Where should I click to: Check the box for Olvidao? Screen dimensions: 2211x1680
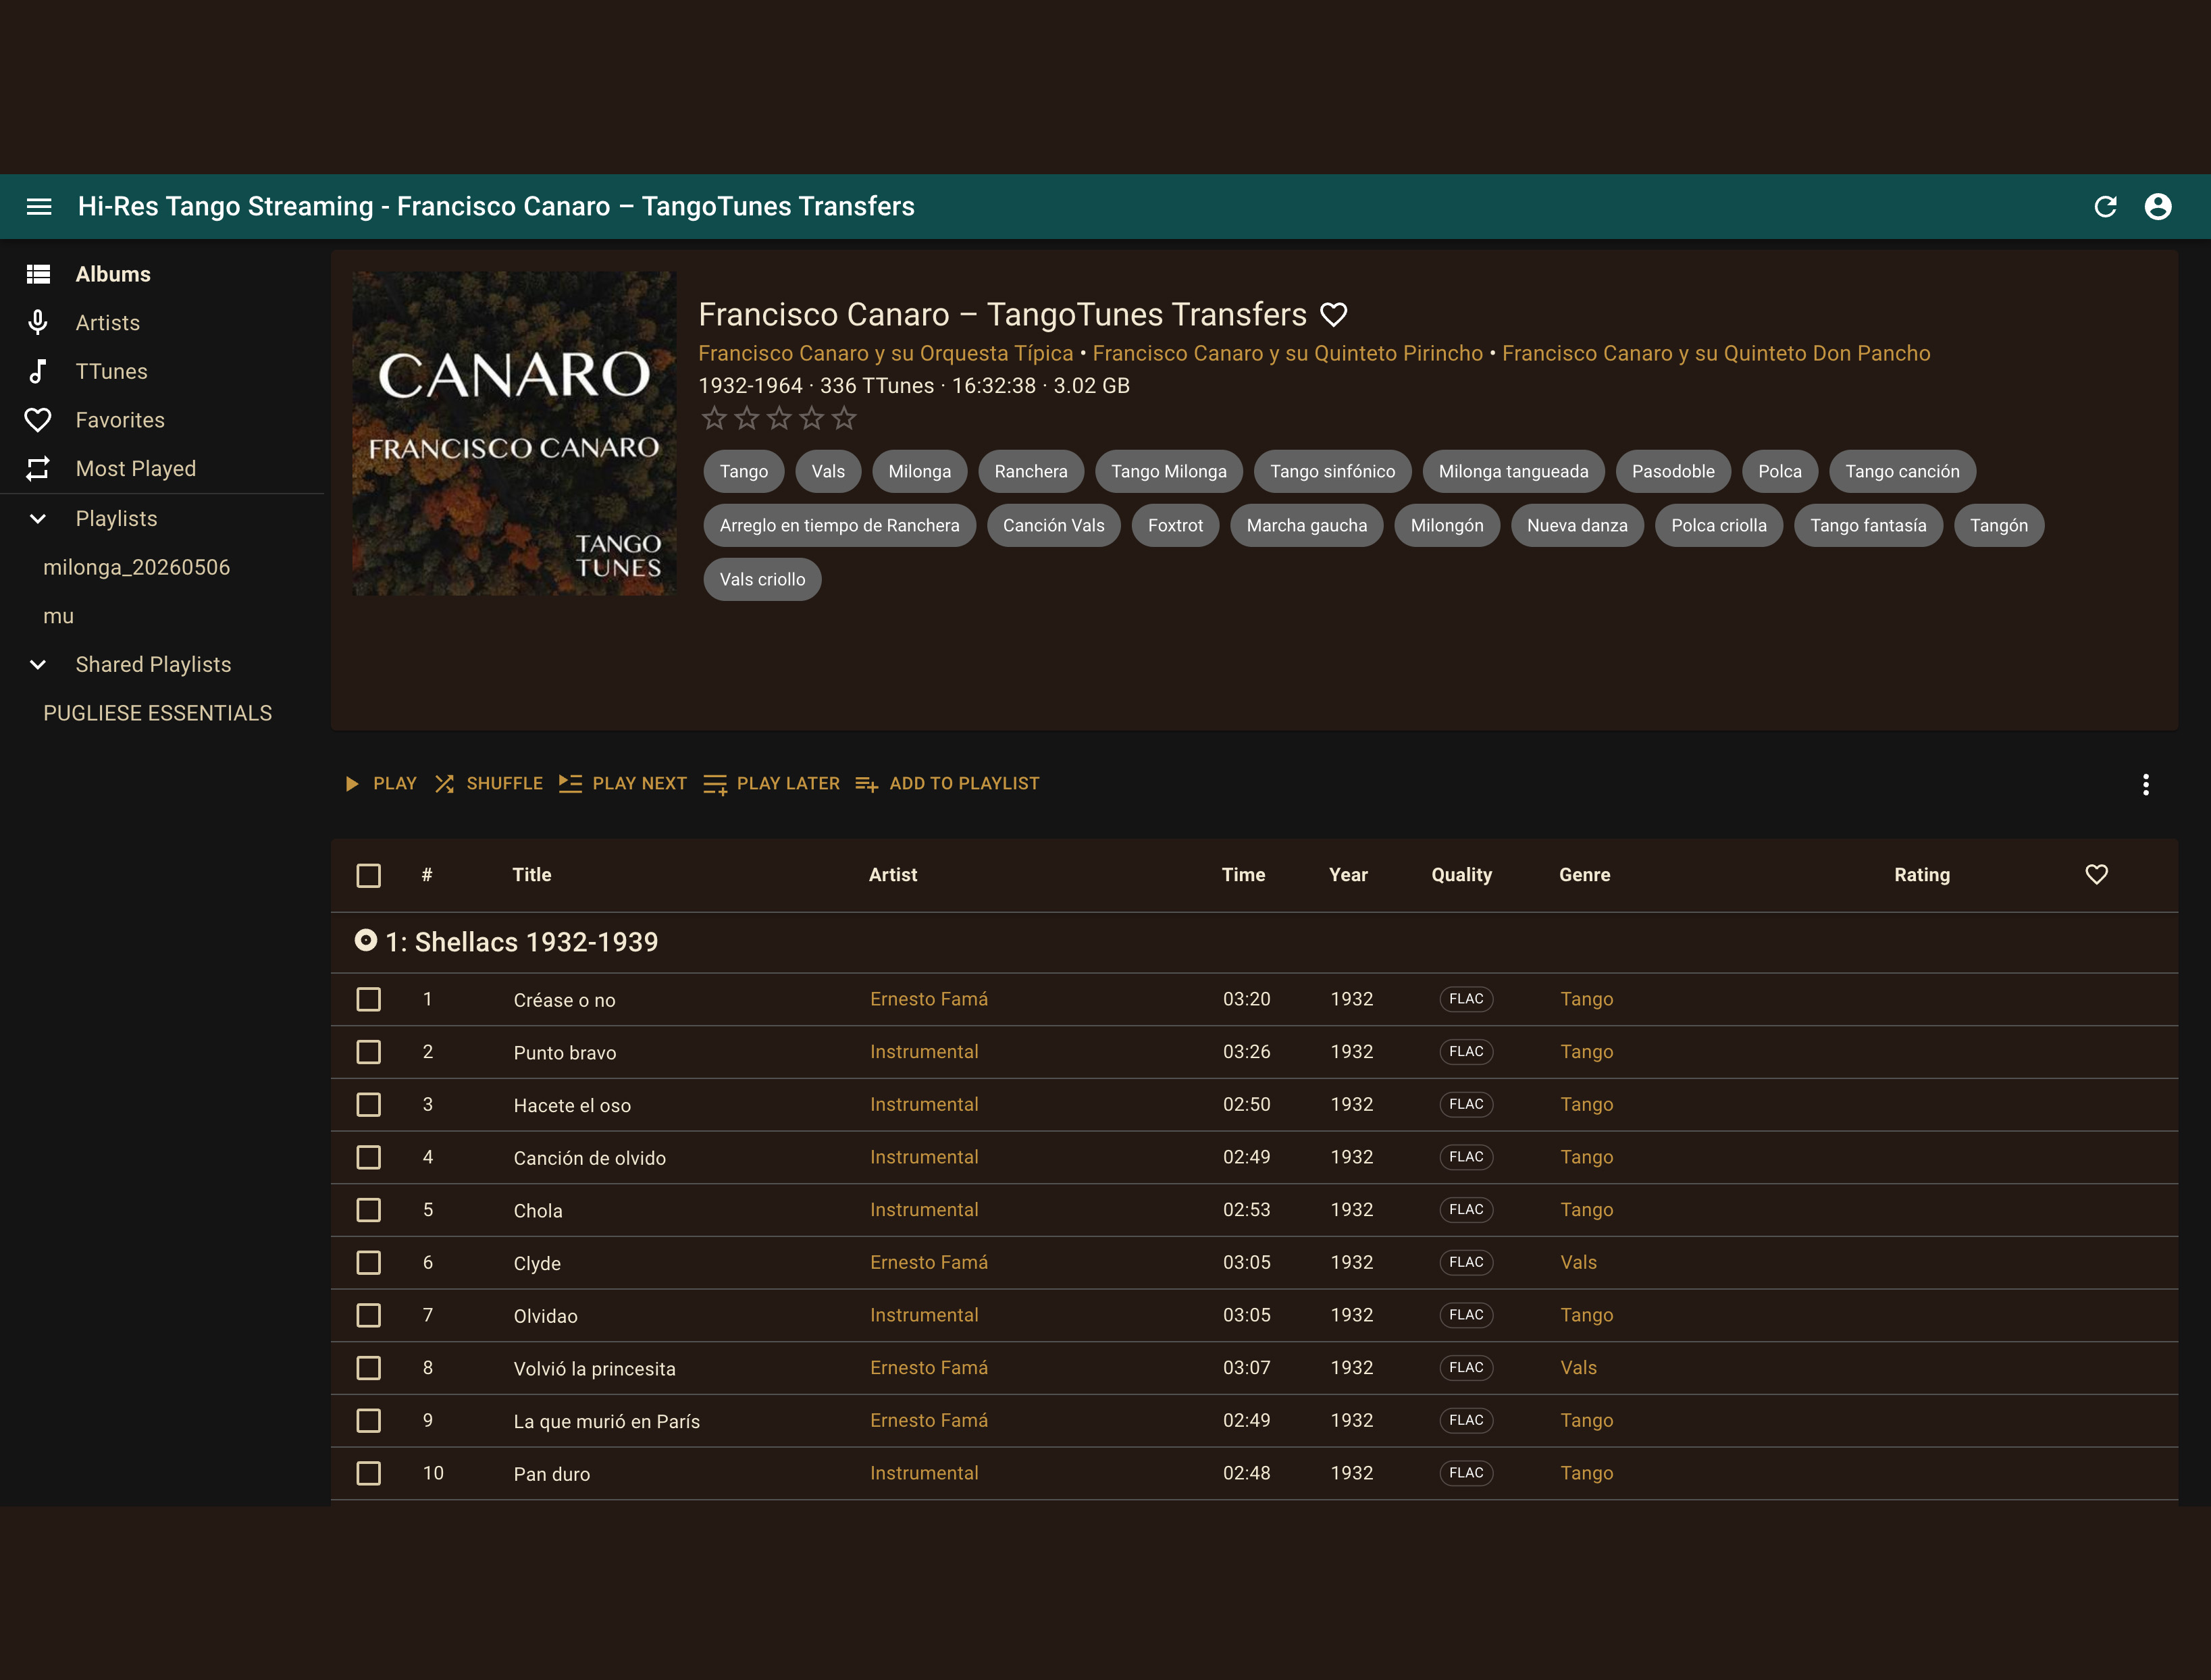(369, 1315)
